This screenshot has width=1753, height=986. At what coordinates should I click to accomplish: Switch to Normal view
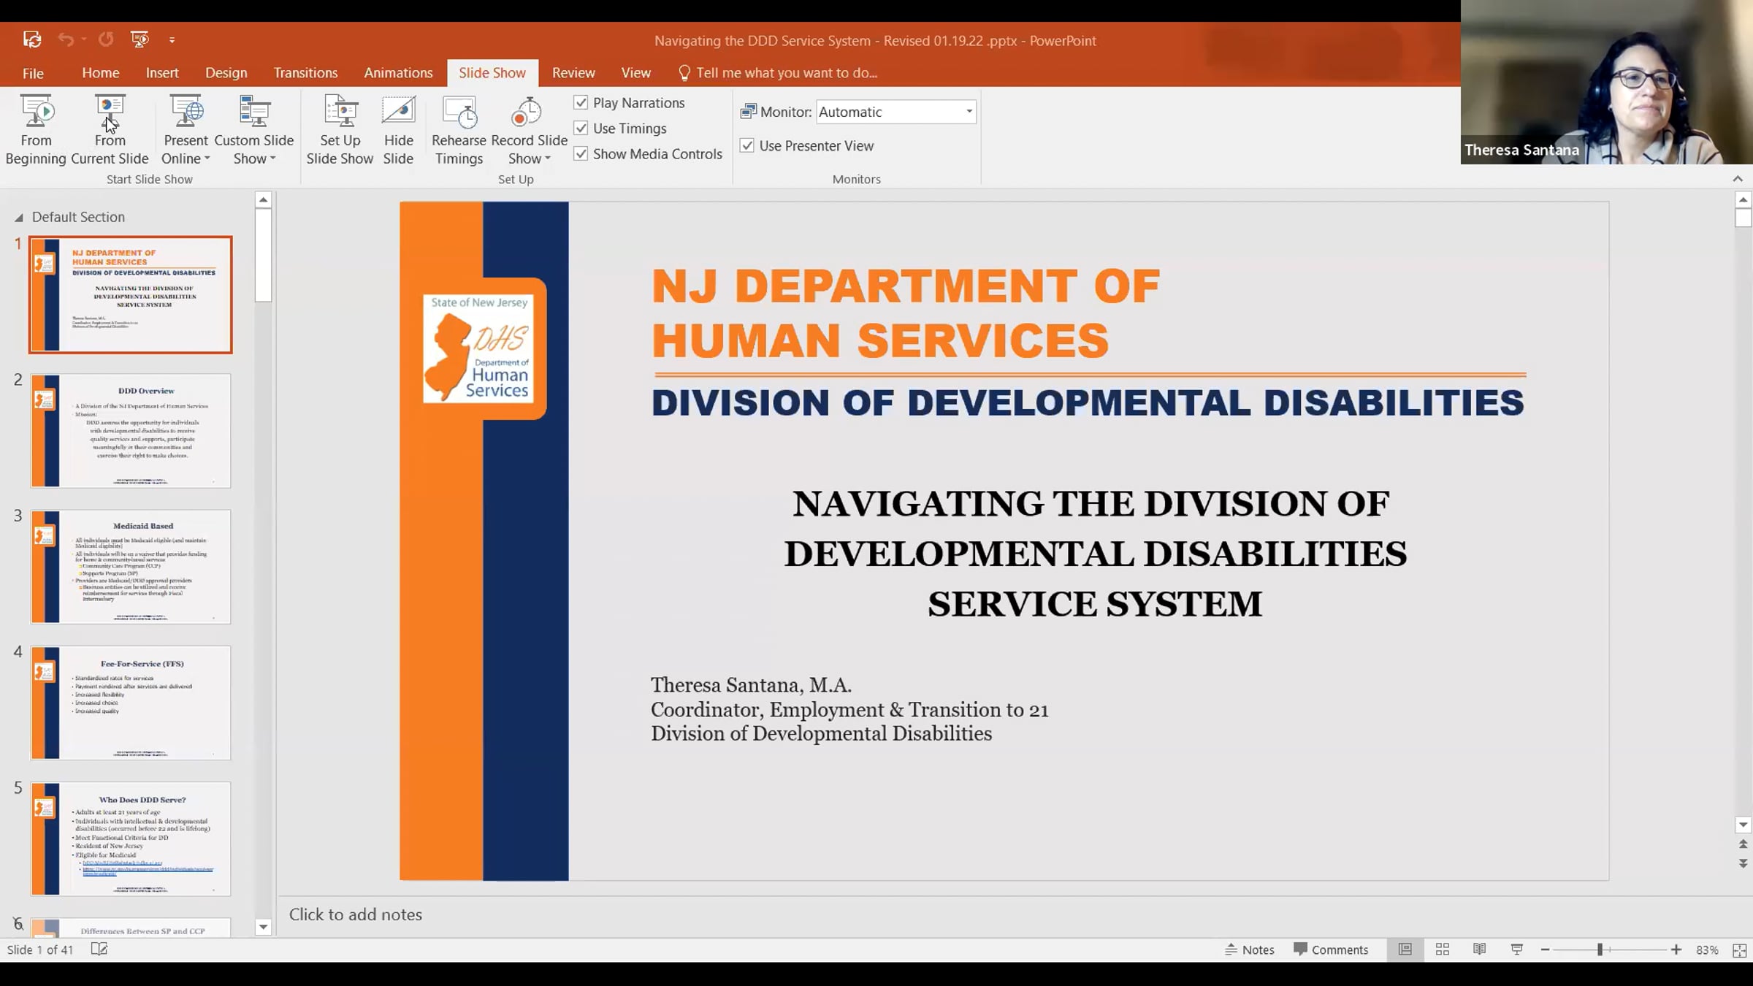click(x=1405, y=949)
